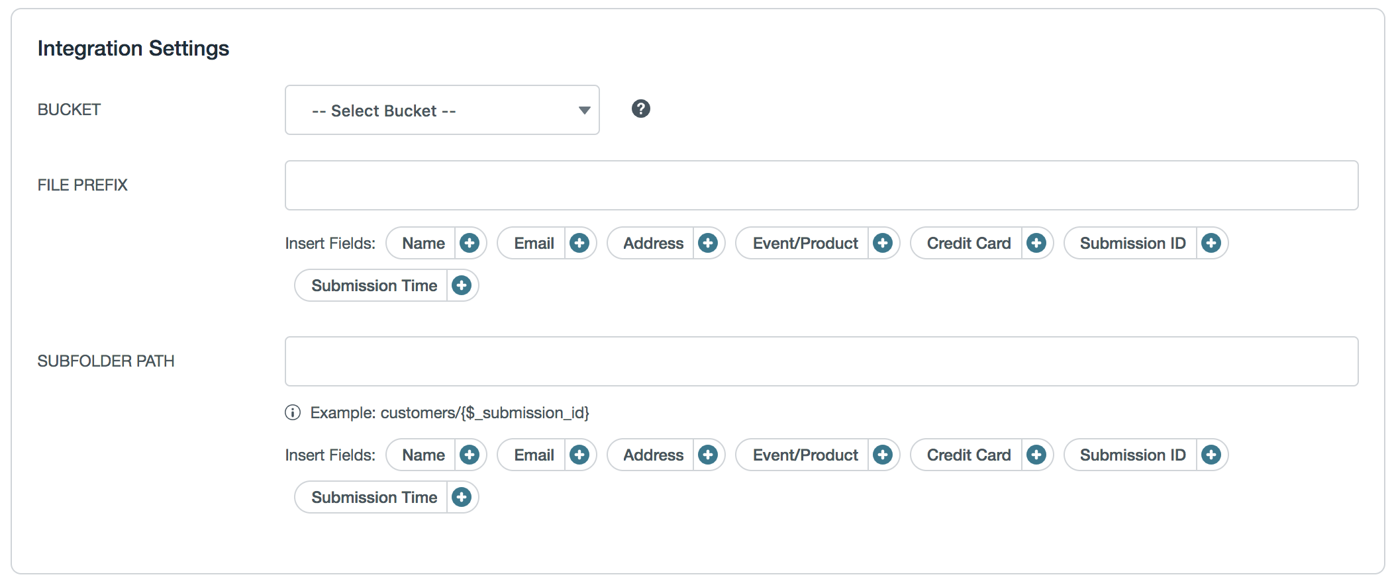Add Address field to File Prefix via plus
This screenshot has height=585, width=1392.
click(708, 243)
